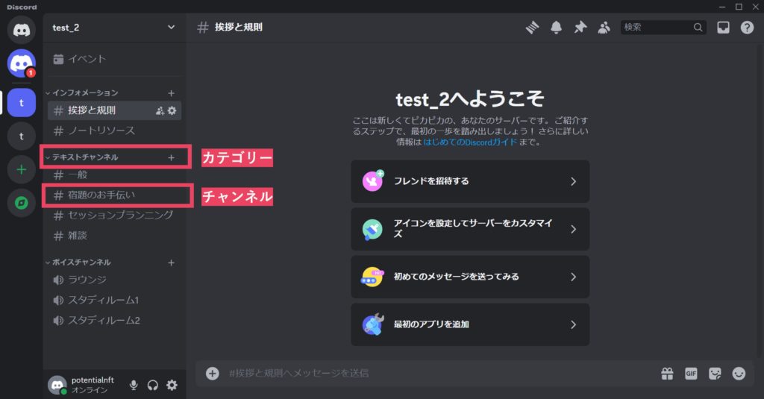Open the inbox icon
Image resolution: width=764 pixels, height=399 pixels.
point(723,28)
